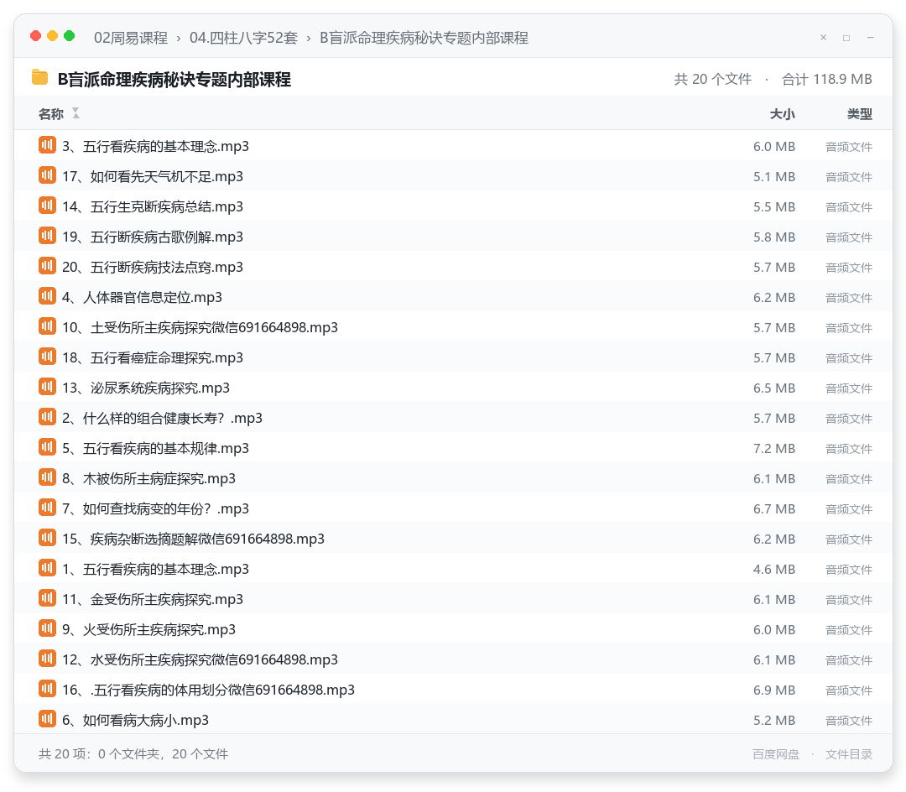Click audio icon of 7、如何查找病变的年份？.mp3
This screenshot has height=792, width=906.
[47, 508]
